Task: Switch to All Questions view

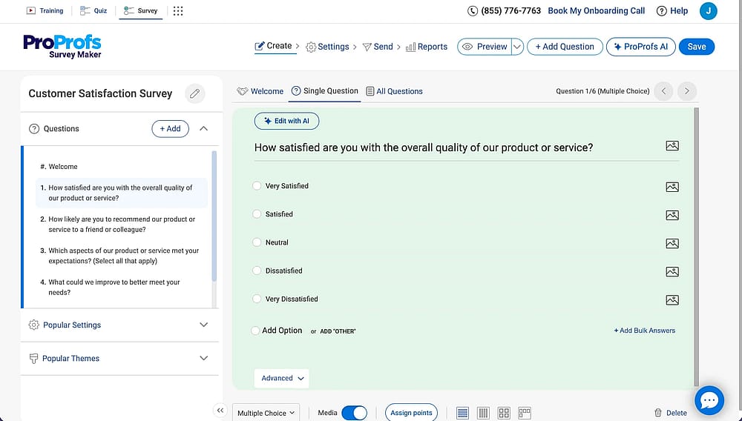Action: pyautogui.click(x=394, y=91)
